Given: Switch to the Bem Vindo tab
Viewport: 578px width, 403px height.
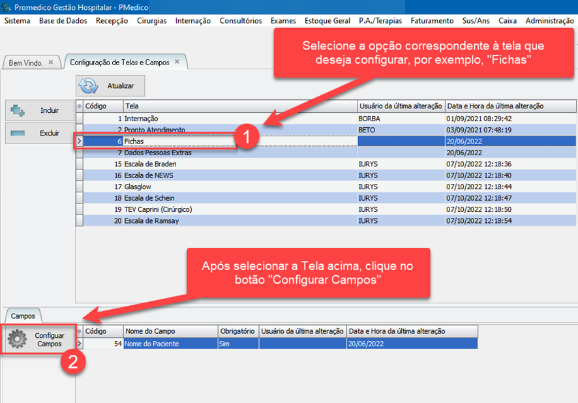Looking at the screenshot, I should coord(25,63).
